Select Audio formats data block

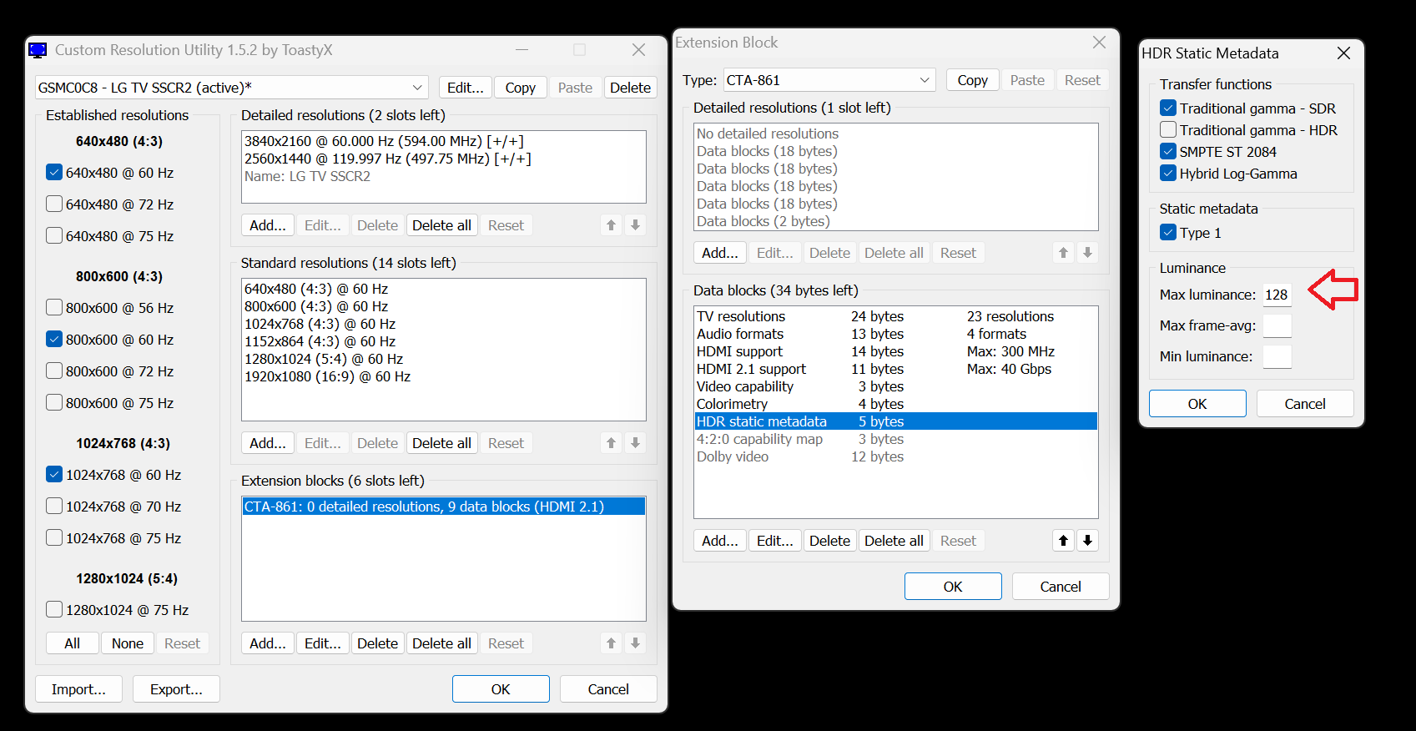point(896,334)
